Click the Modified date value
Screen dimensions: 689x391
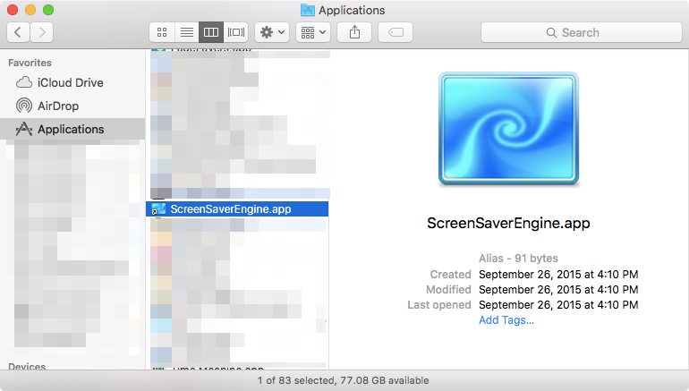tap(558, 290)
